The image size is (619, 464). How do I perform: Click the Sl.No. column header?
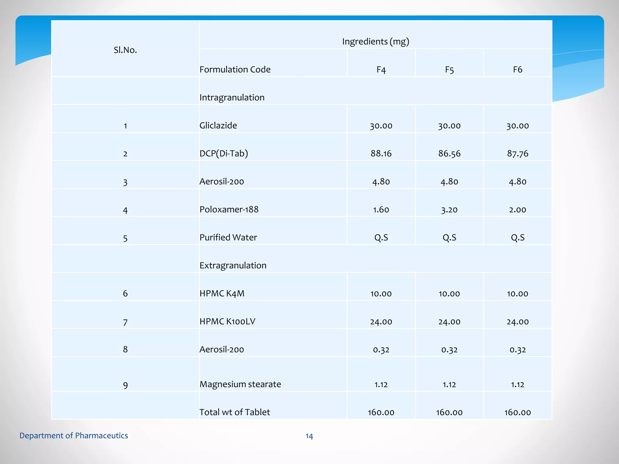[x=125, y=50]
